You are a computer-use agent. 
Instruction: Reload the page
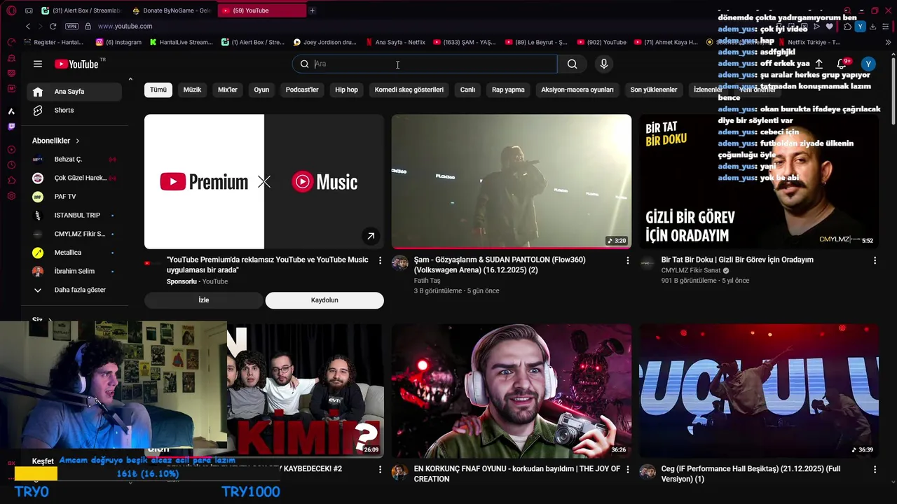coord(53,26)
